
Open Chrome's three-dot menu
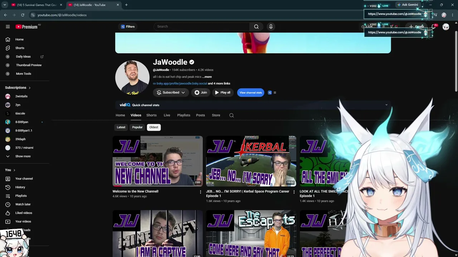point(452,15)
